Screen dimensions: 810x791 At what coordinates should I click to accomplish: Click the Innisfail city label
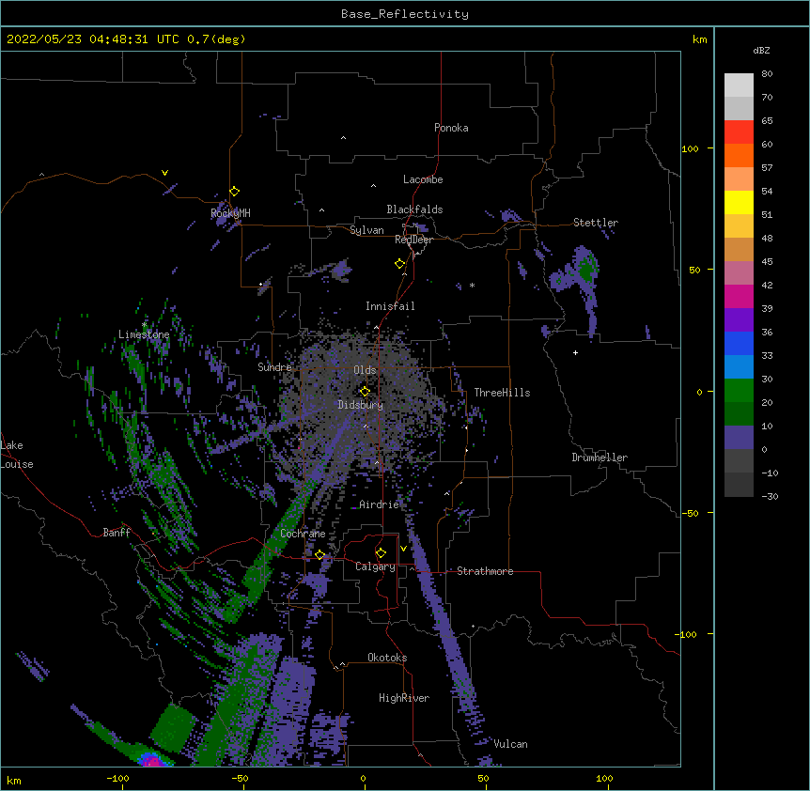390,306
